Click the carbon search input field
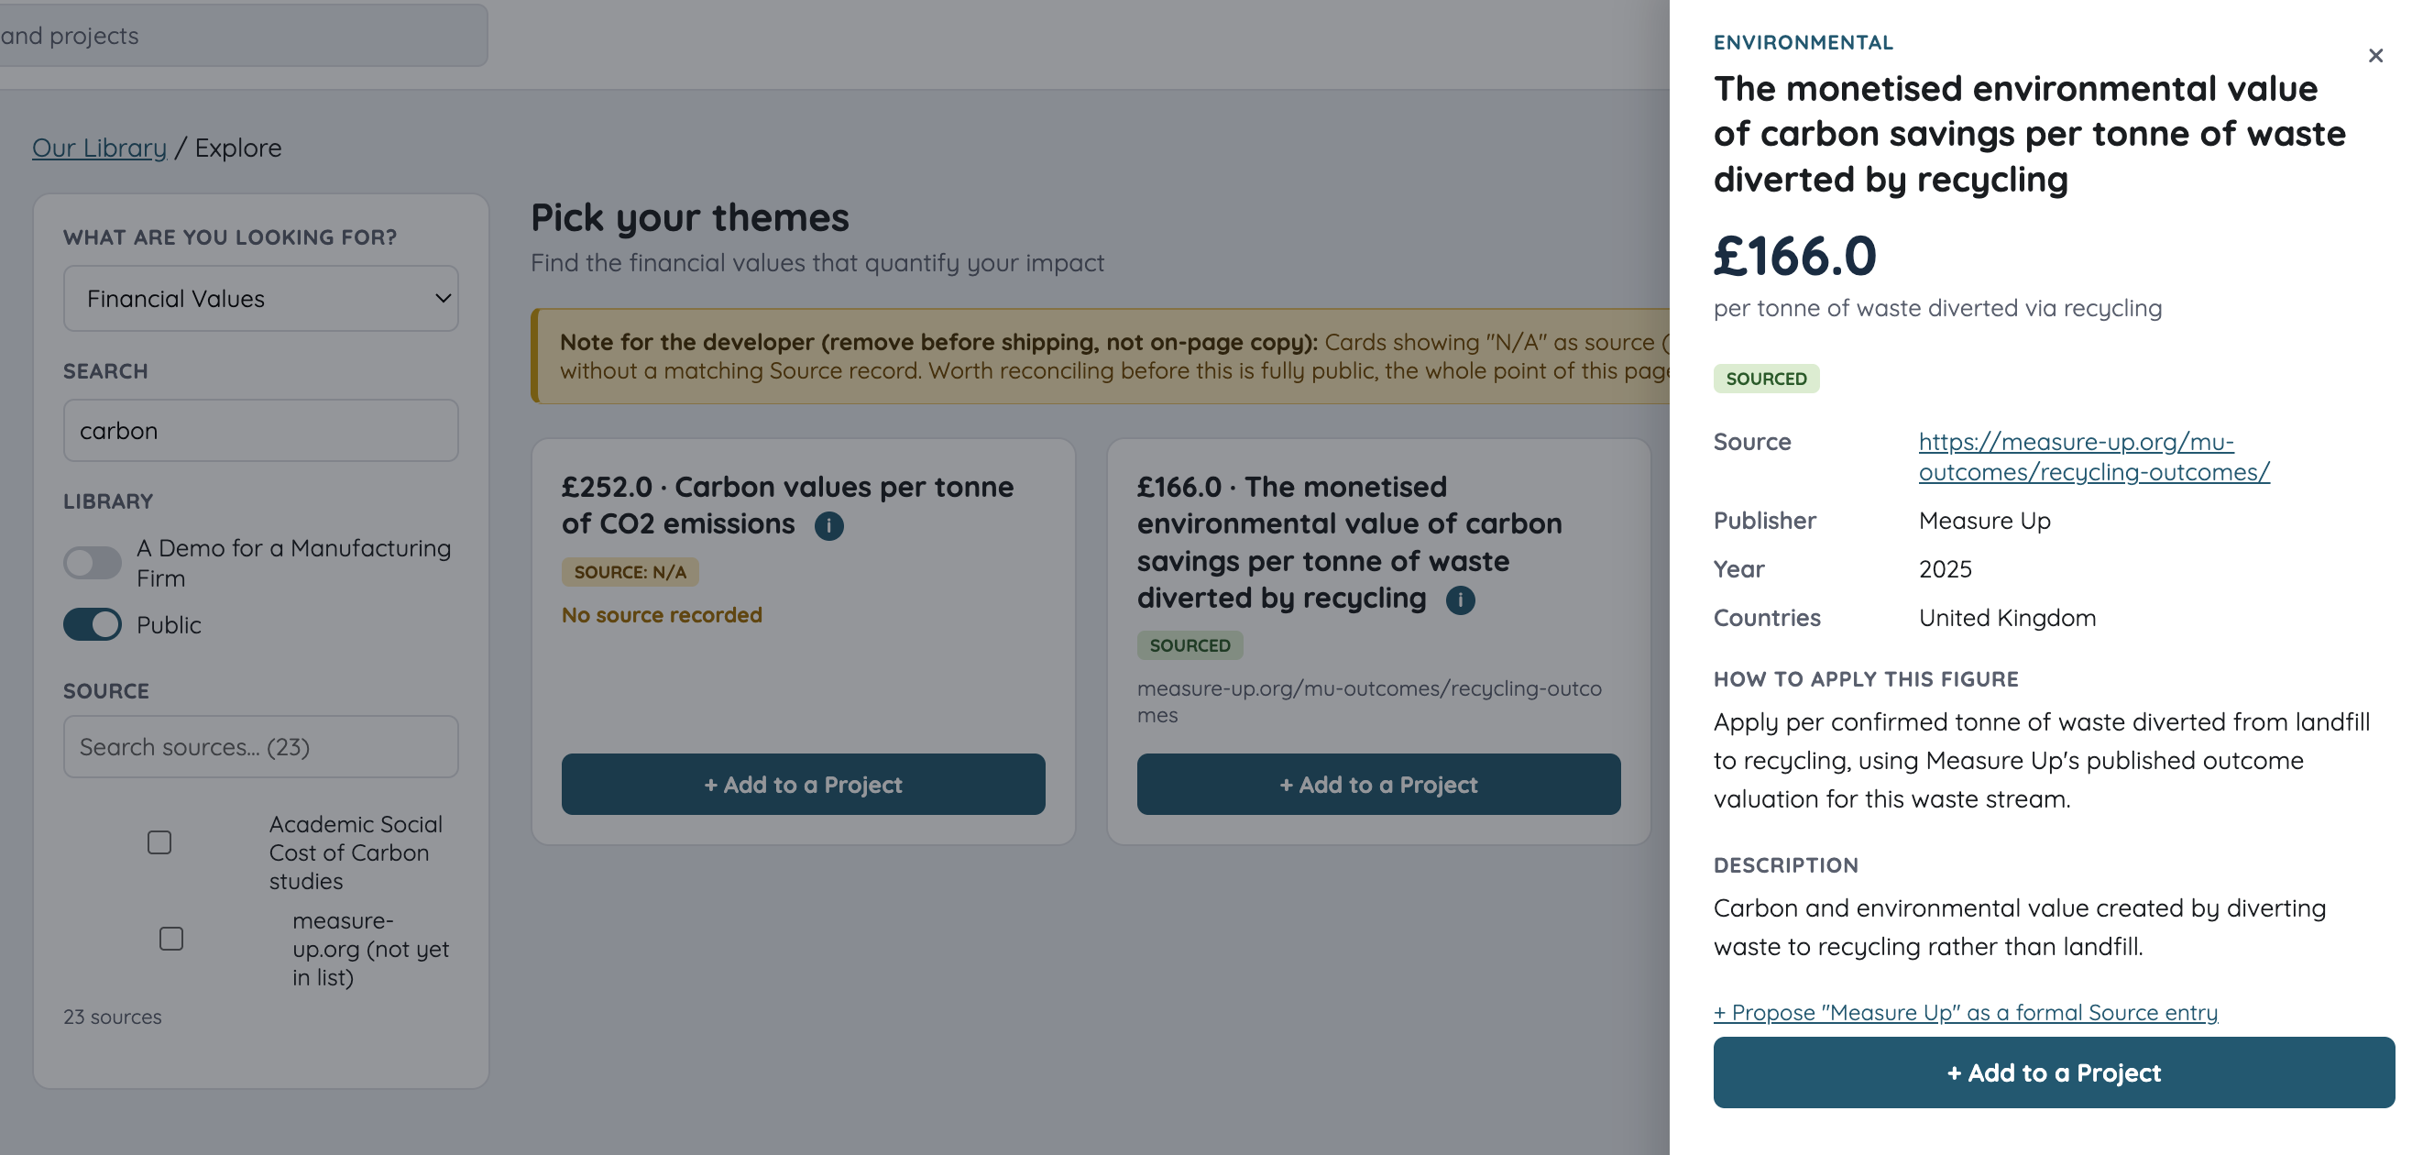Screen dimensions: 2434x1155 261,431
